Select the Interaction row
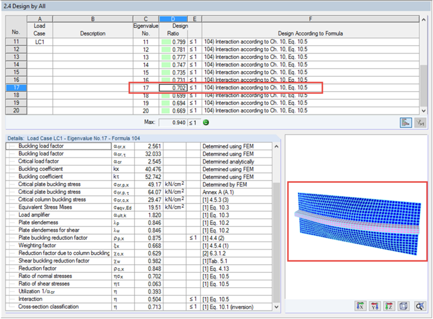This screenshot has height=319, width=433. 139,299
